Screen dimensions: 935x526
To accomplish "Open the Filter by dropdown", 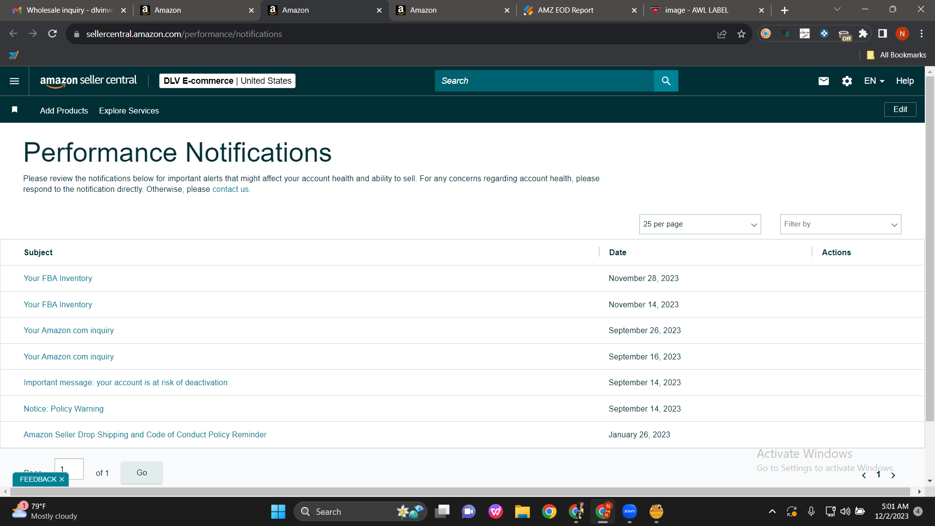I will pyautogui.click(x=841, y=224).
